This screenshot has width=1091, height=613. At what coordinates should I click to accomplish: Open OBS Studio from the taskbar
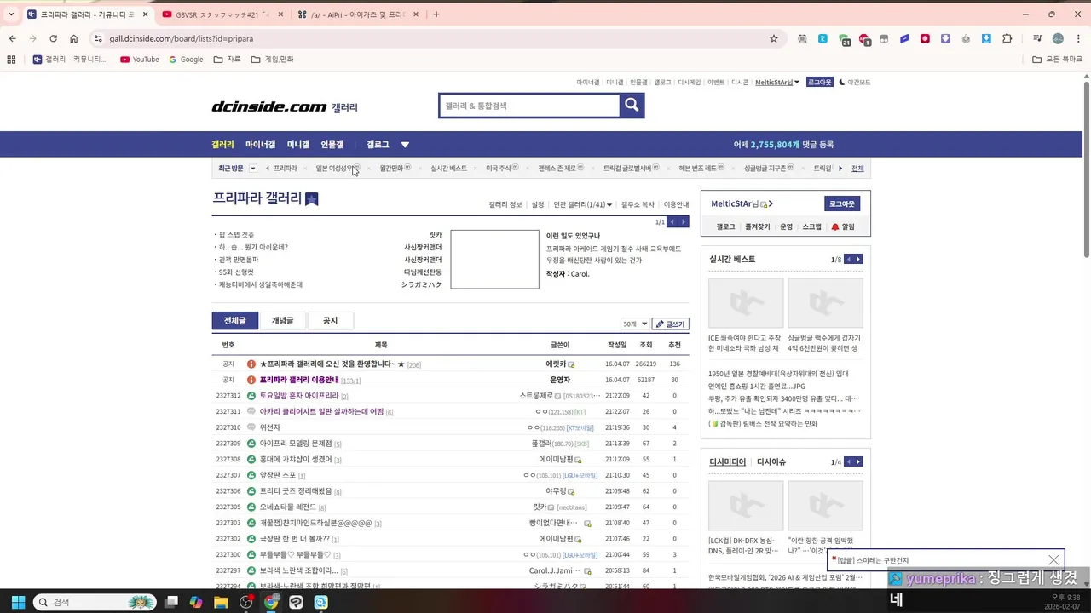[x=246, y=602]
